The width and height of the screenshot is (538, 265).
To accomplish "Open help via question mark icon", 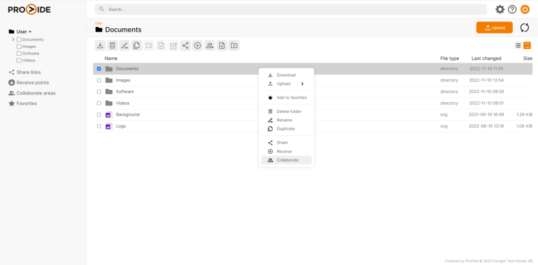I will tap(512, 9).
